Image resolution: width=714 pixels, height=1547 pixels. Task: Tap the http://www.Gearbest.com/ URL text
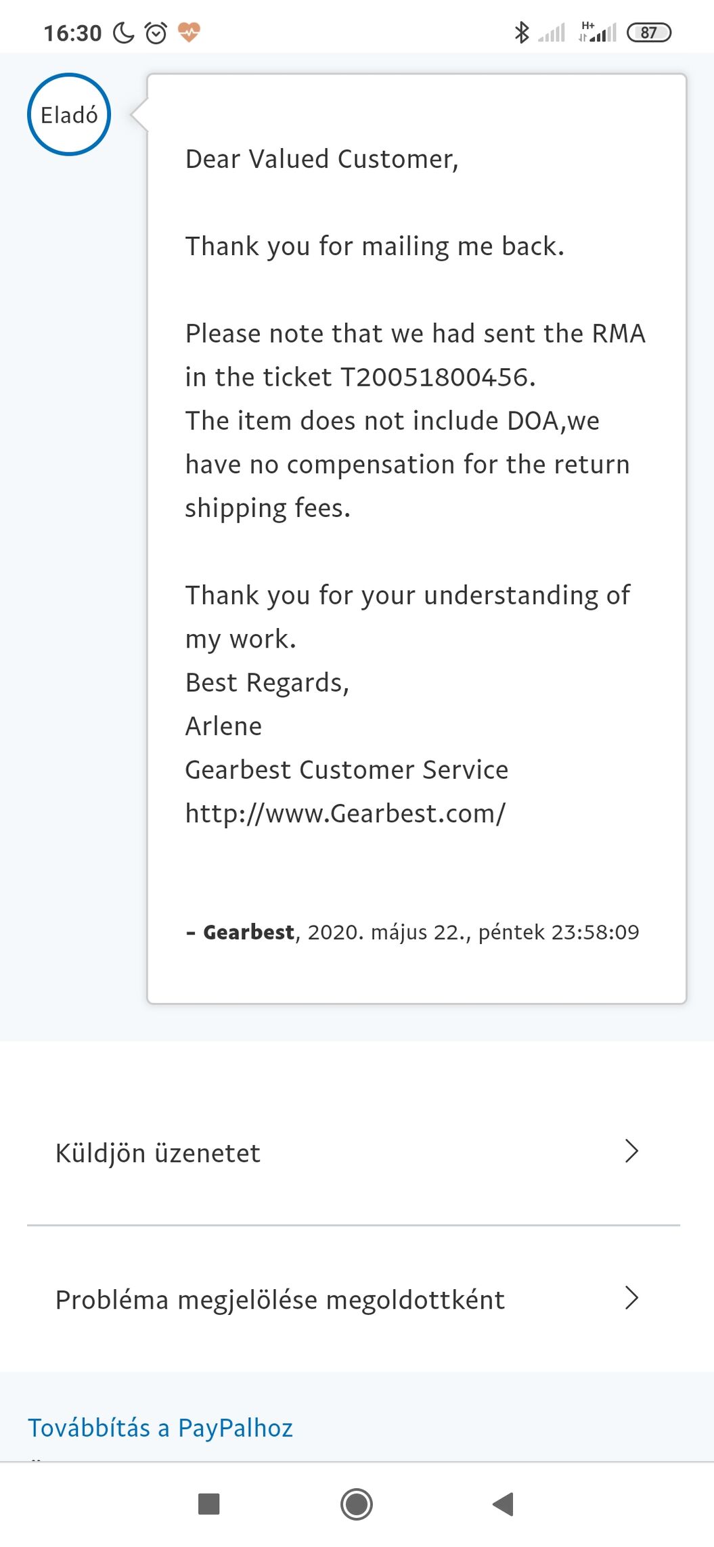point(345,813)
